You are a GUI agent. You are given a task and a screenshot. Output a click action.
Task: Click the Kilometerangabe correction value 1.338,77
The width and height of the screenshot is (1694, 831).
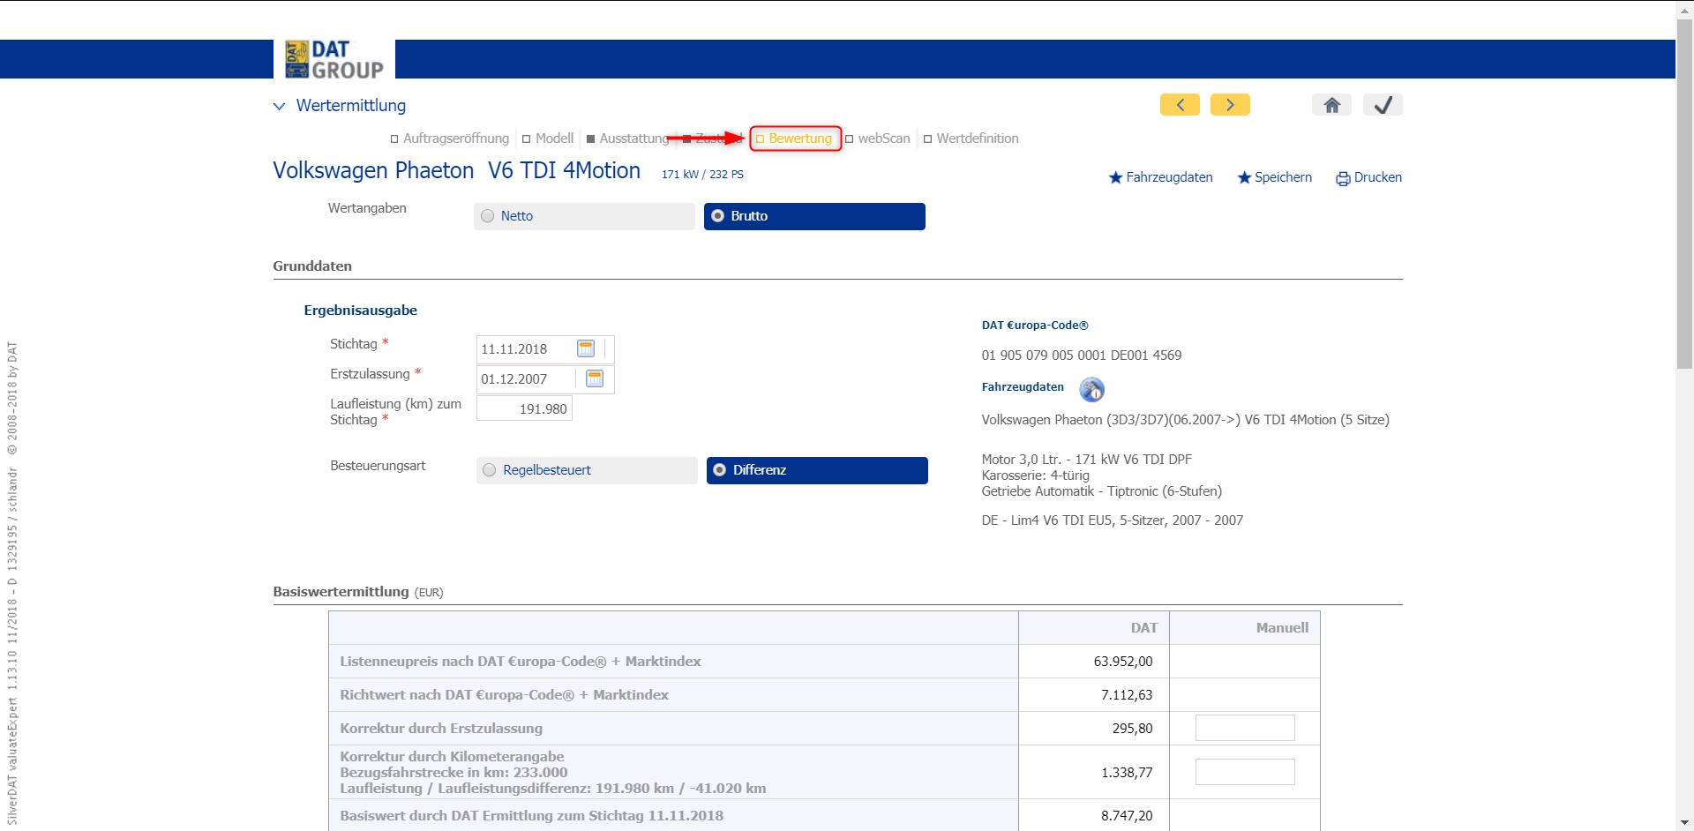[x=1127, y=773]
